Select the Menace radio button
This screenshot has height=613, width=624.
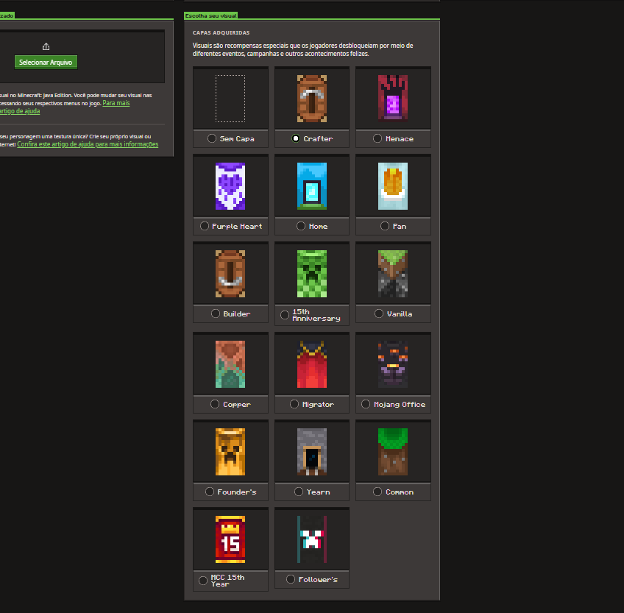pyautogui.click(x=377, y=138)
